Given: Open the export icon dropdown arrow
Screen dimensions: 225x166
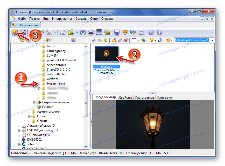Looking at the screenshot, I should pos(77,32).
